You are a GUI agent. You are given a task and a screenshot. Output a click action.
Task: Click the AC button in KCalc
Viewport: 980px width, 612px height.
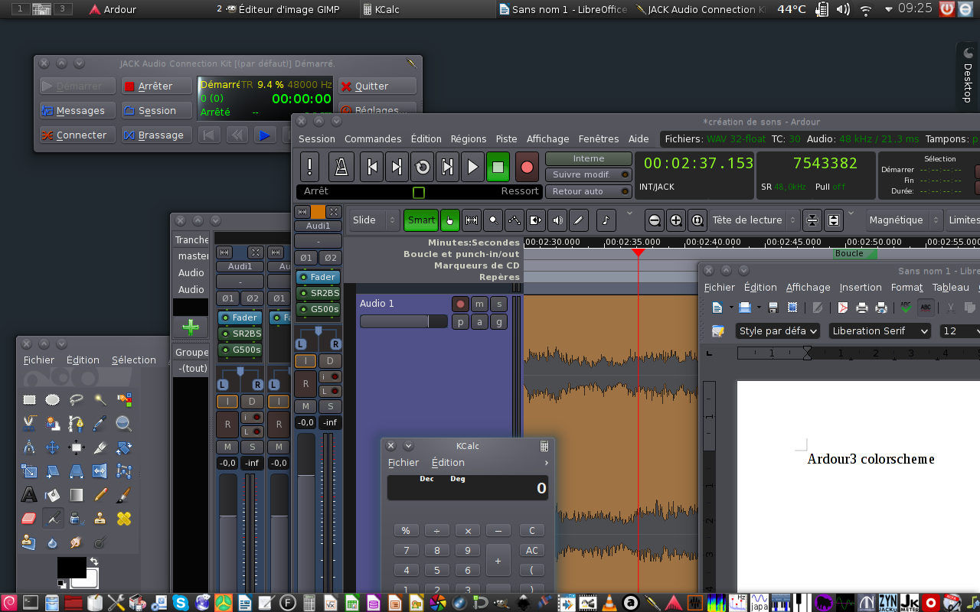tap(532, 551)
